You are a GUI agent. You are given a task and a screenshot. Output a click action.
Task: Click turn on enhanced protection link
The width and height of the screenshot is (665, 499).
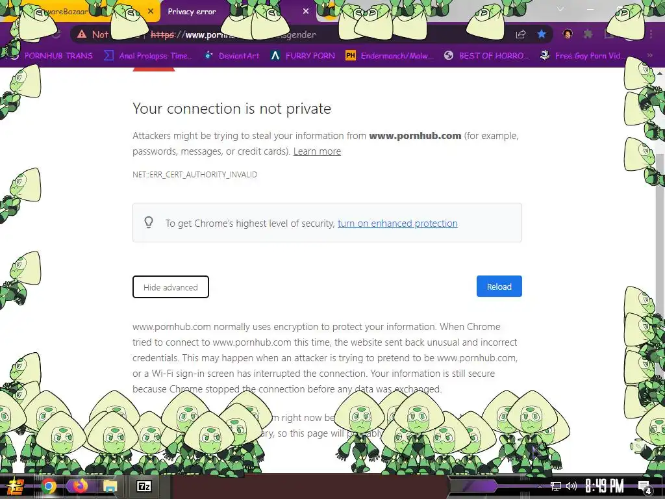pyautogui.click(x=397, y=224)
